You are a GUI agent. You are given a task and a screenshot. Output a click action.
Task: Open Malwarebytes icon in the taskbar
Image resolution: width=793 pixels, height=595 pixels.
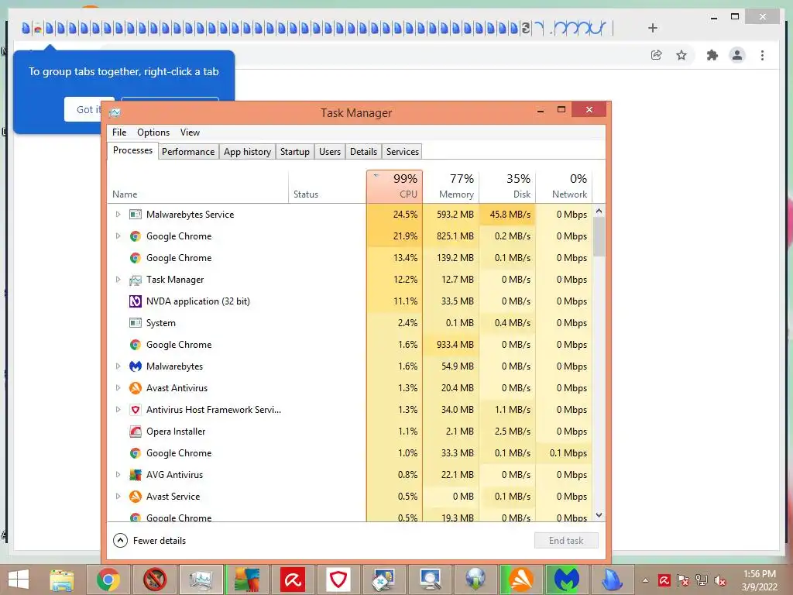pyautogui.click(x=566, y=580)
